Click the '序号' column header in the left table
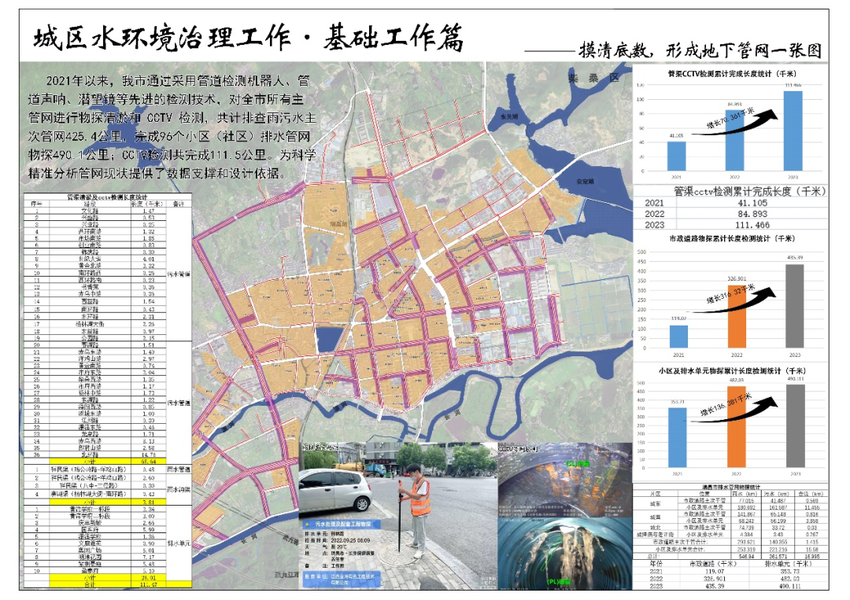 37,204
